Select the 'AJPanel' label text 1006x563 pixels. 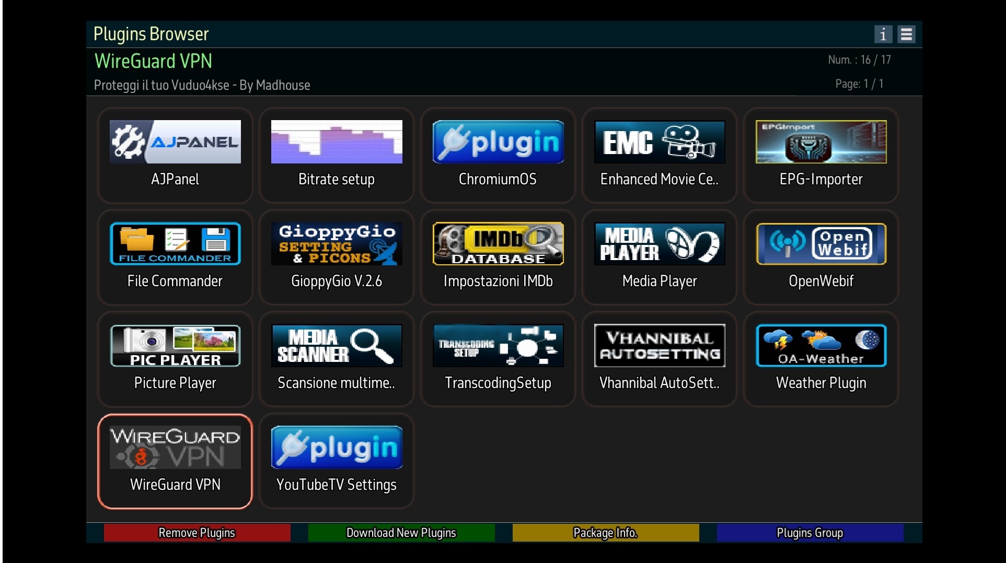pyautogui.click(x=175, y=179)
